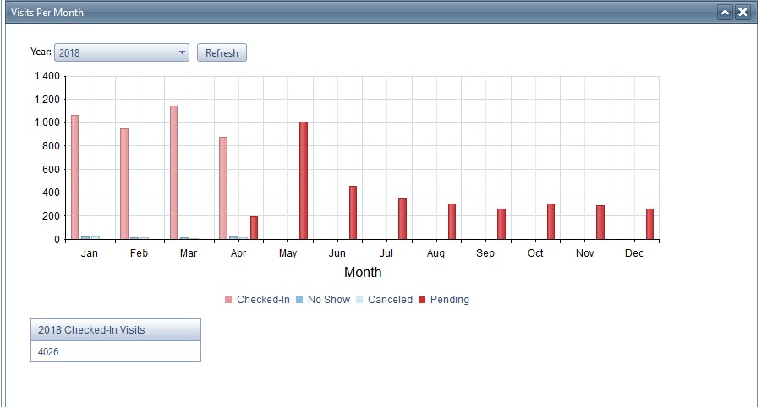
Task: Click the No Show legend label
Action: (329, 300)
